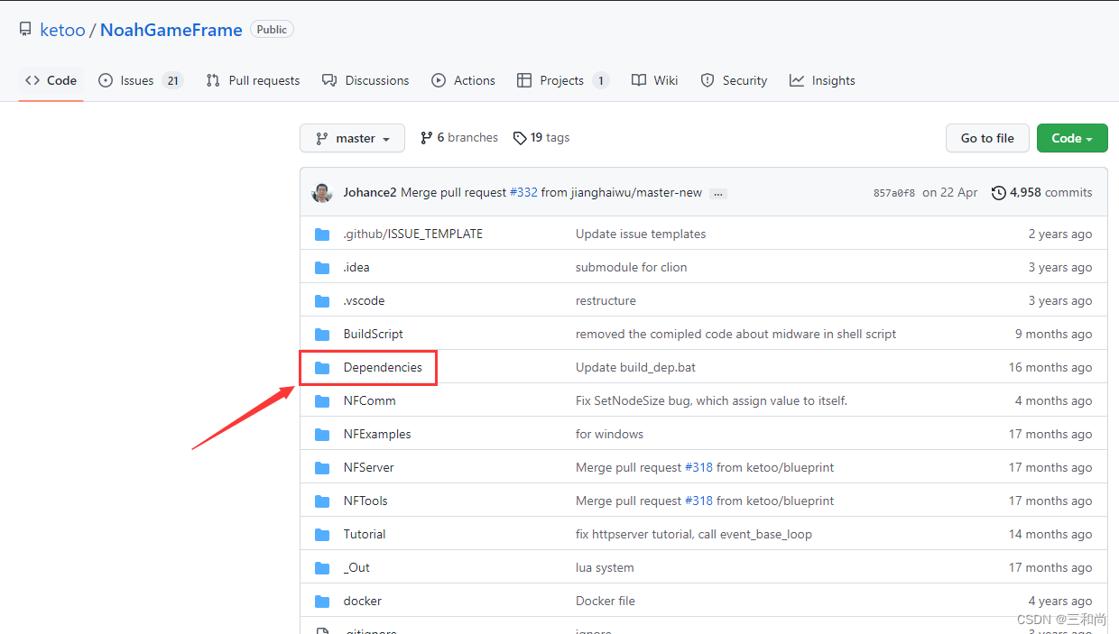Open the ketoo owner profile link
Image resolution: width=1119 pixels, height=634 pixels.
pyautogui.click(x=62, y=30)
